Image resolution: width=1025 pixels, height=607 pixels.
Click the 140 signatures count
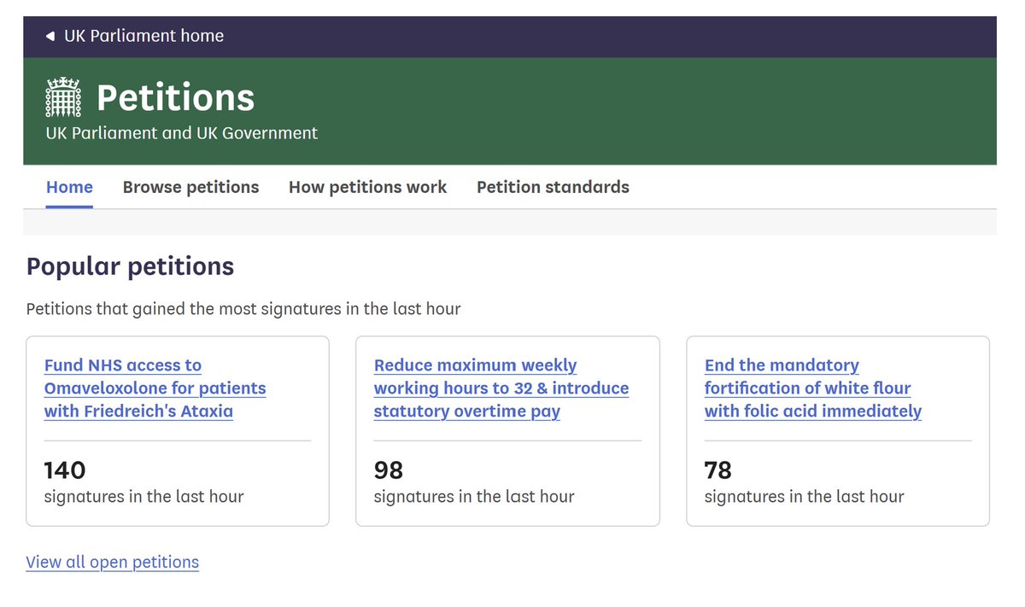(x=65, y=470)
